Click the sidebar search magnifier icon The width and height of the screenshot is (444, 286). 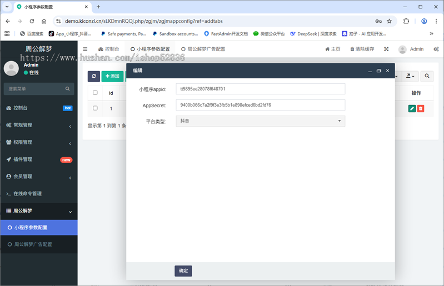coord(67,89)
